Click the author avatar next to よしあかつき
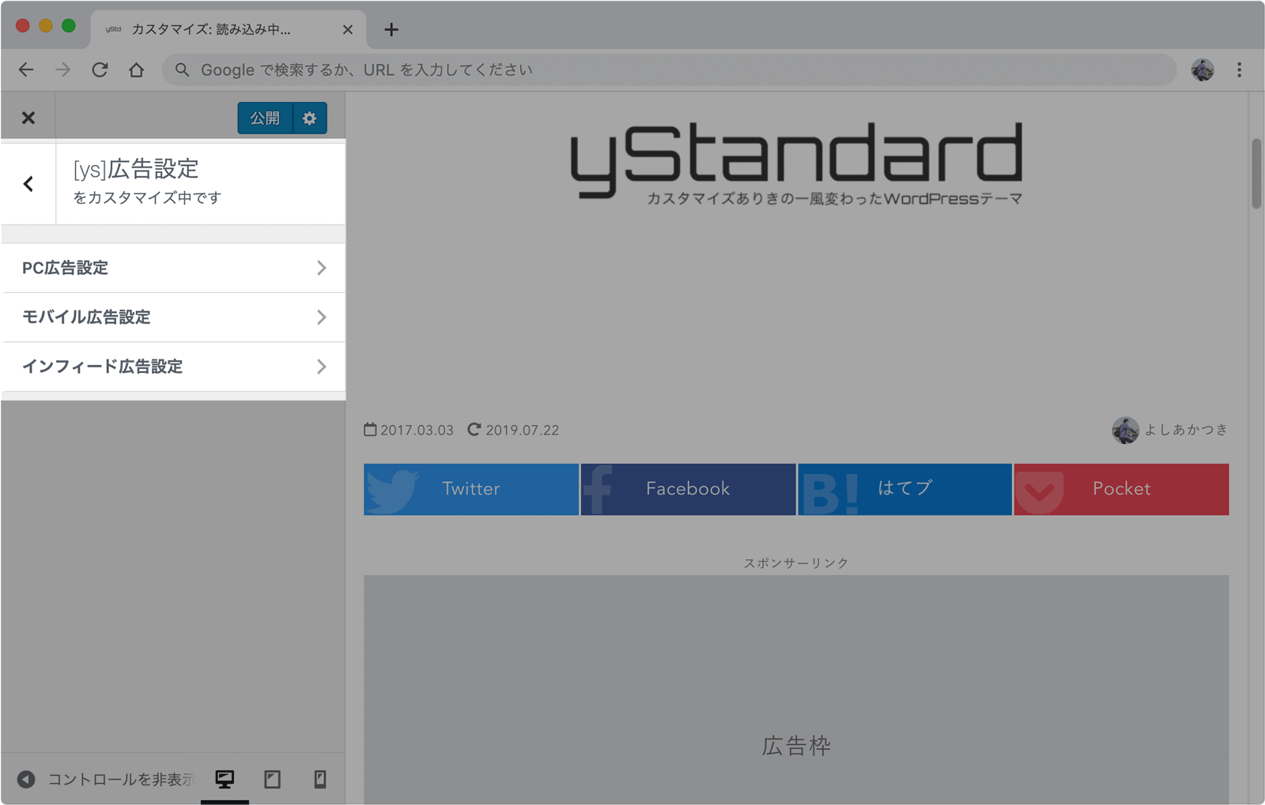Viewport: 1265px width, 805px height. (x=1125, y=431)
